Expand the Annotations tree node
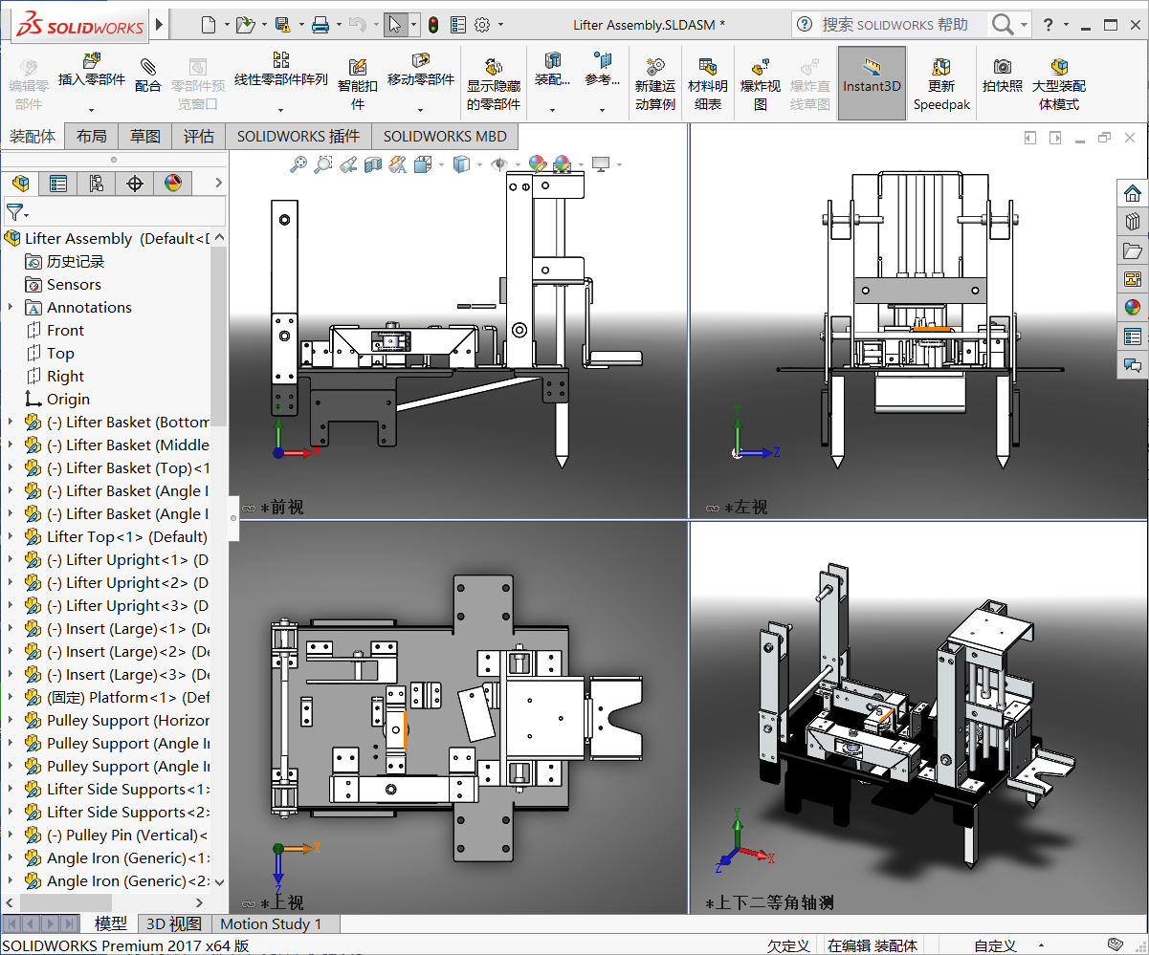1149x955 pixels. point(11,307)
